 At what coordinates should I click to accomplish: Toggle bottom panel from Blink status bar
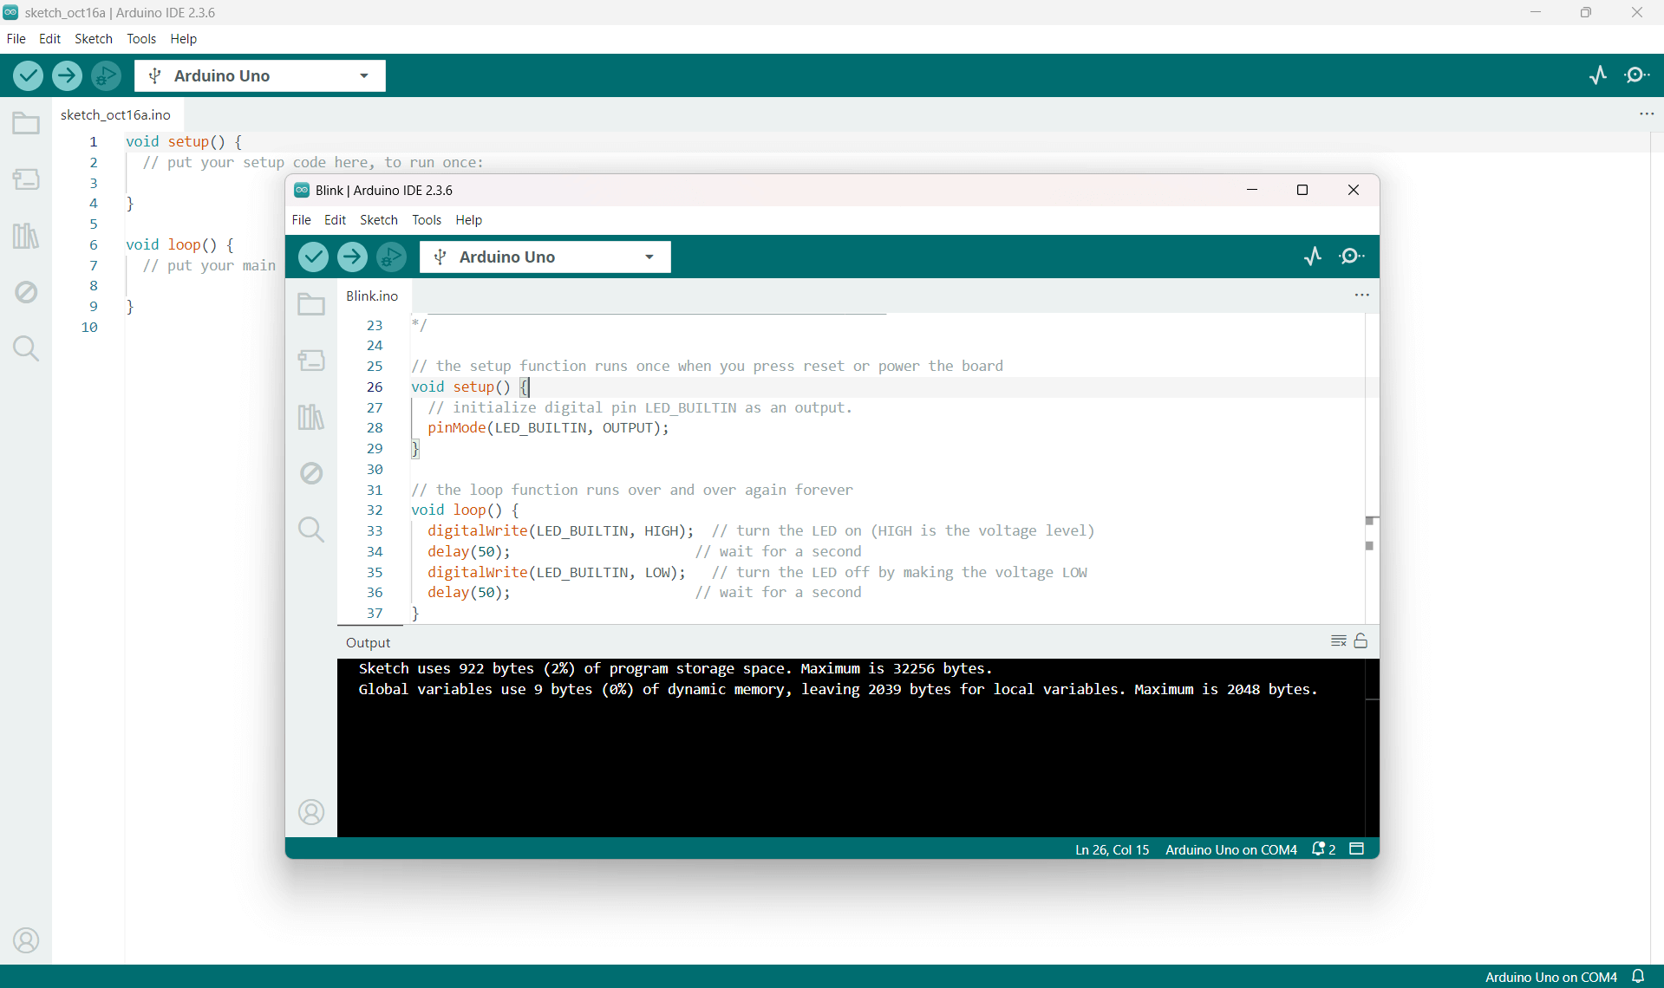(1357, 849)
